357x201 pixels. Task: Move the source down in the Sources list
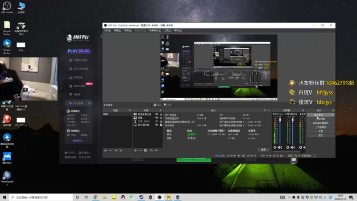[156, 151]
